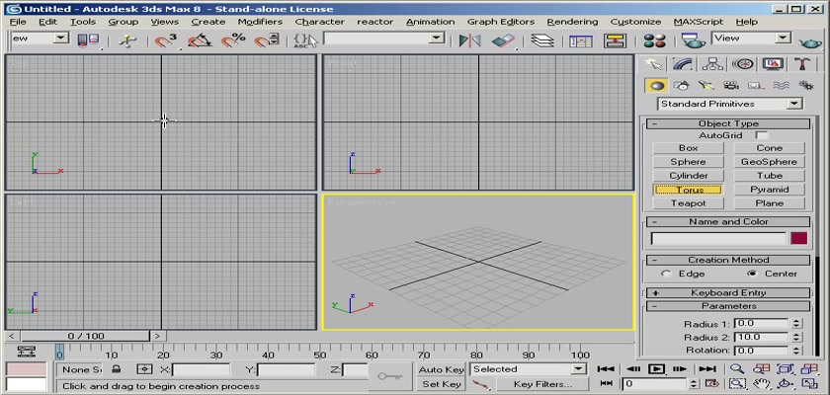
Task: Select the Cameras category icon
Action: 730,86
